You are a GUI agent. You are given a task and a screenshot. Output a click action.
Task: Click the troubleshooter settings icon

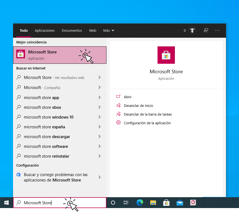18,174
